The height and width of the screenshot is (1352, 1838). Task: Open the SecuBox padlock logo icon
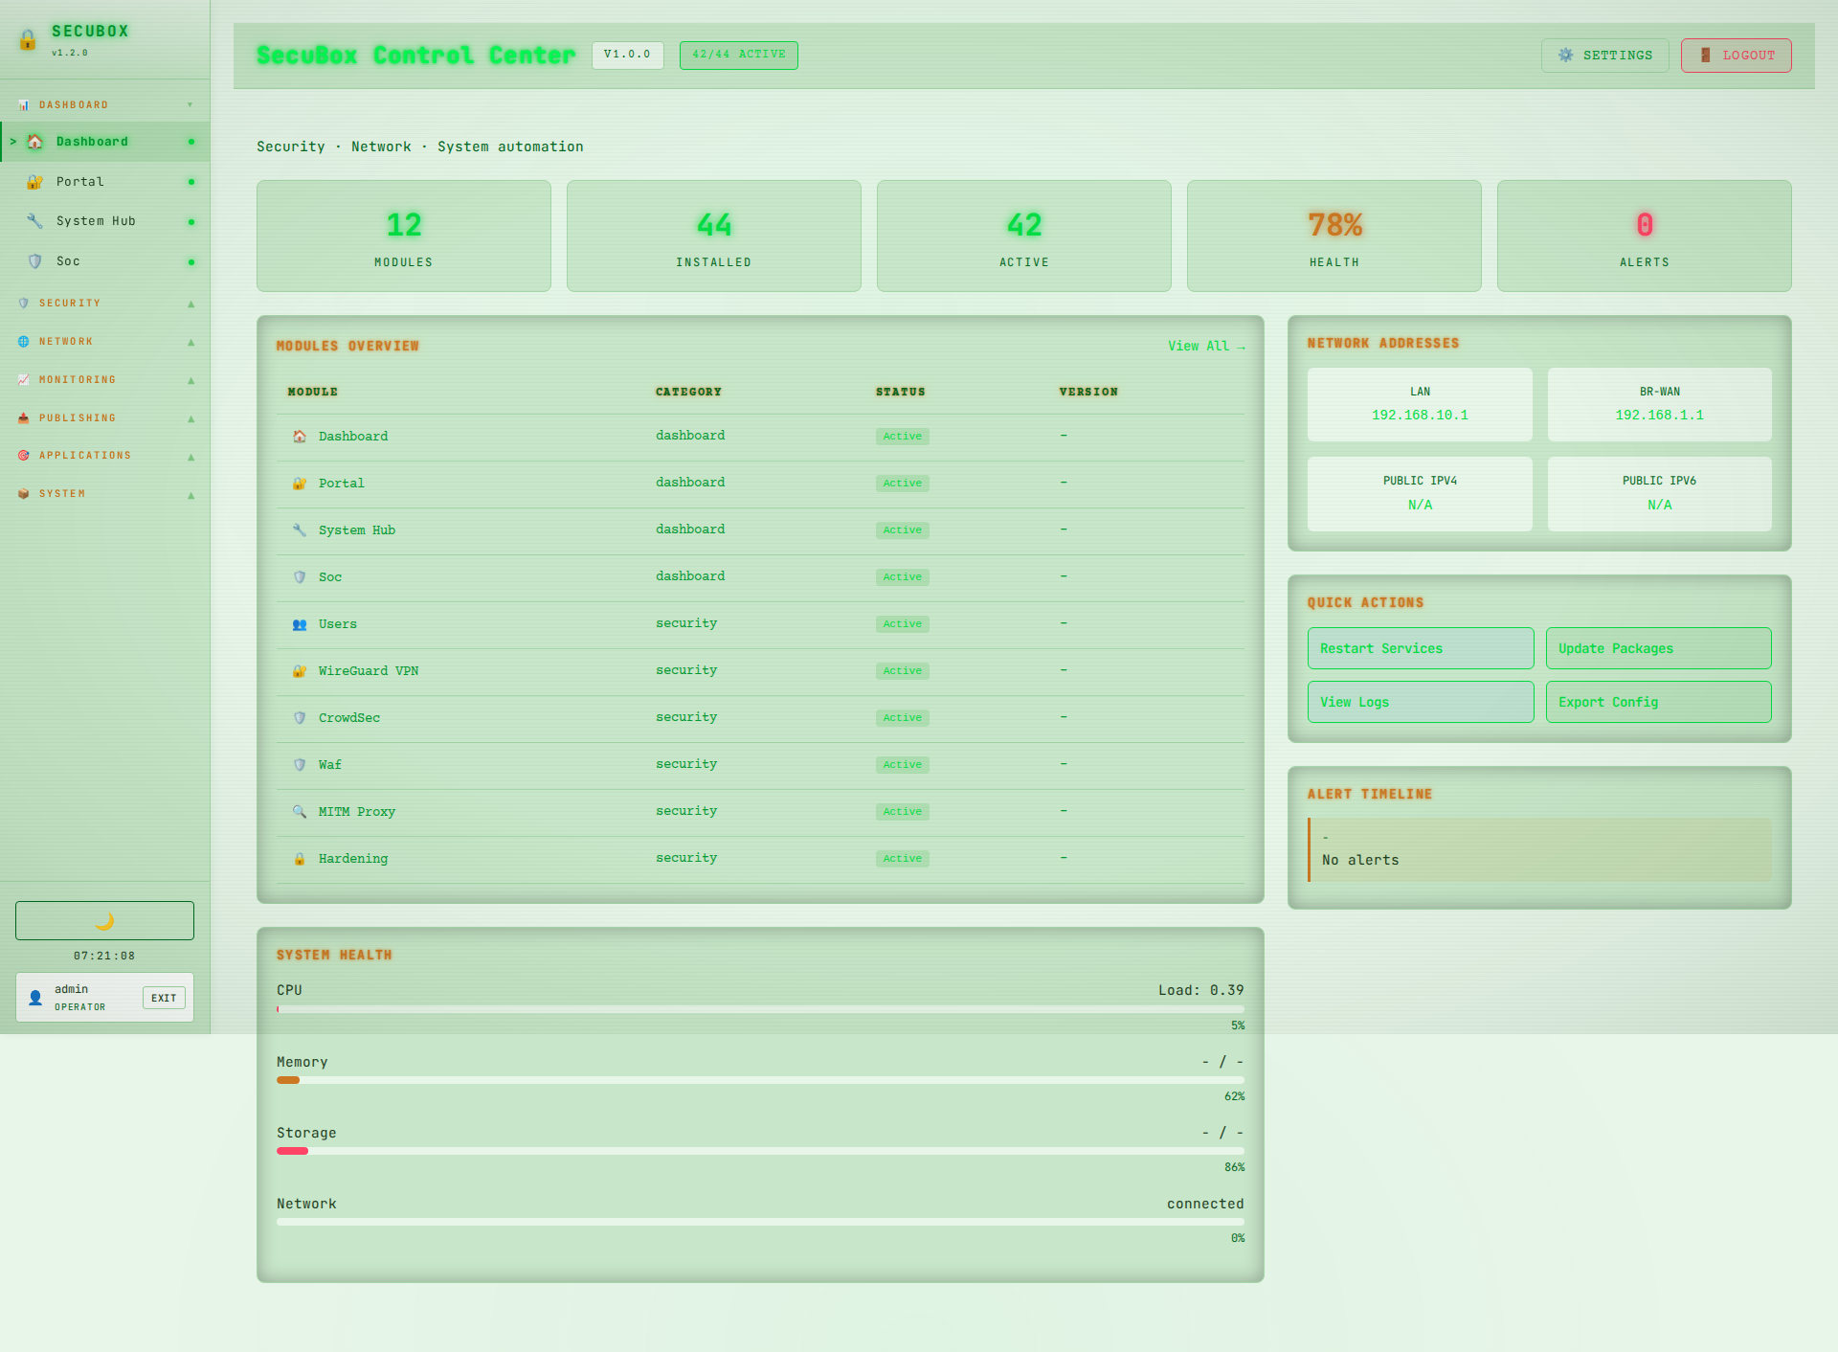coord(27,40)
